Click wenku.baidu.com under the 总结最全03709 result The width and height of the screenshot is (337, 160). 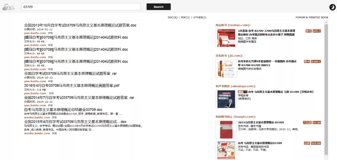[x=37, y=117]
